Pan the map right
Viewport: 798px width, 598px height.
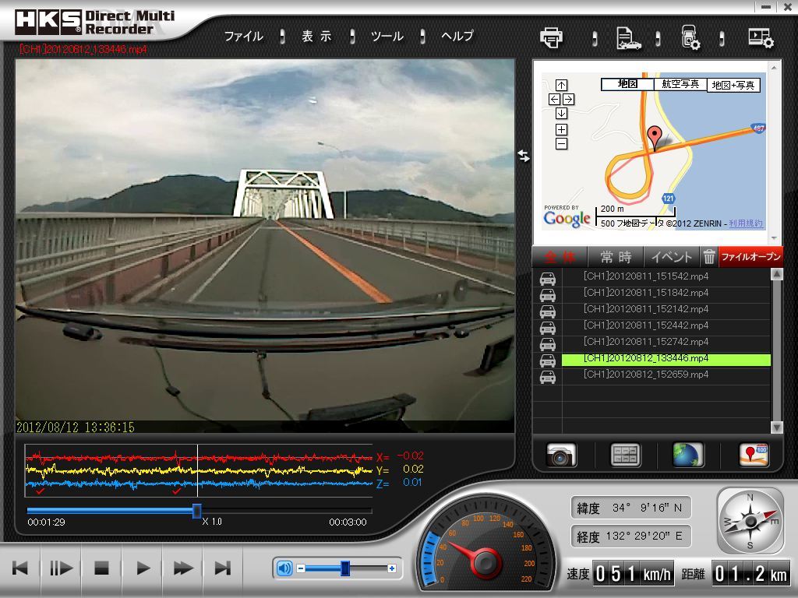568,99
